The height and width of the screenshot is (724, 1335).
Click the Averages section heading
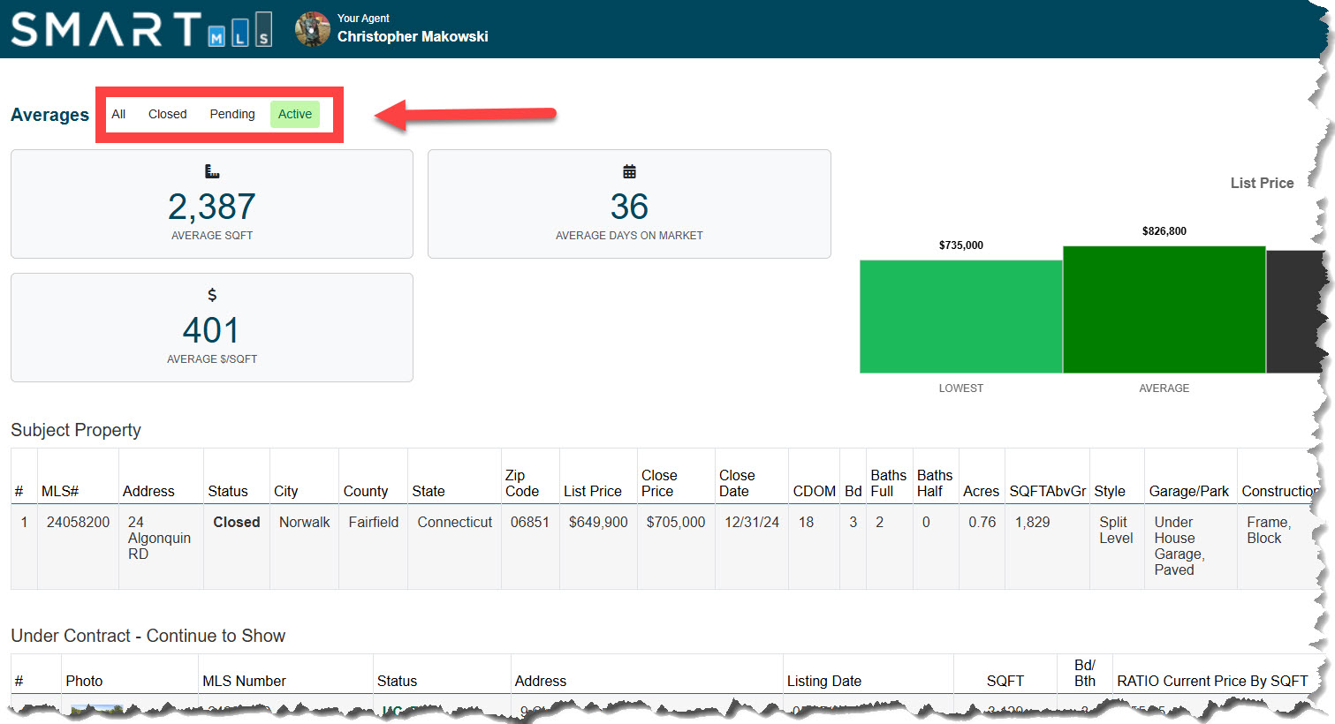coord(49,115)
